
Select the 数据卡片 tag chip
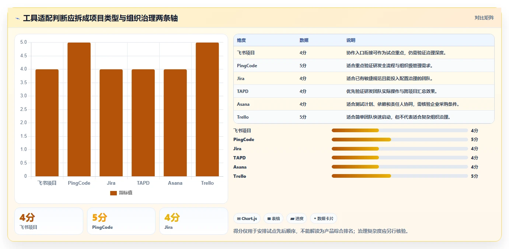(323, 219)
